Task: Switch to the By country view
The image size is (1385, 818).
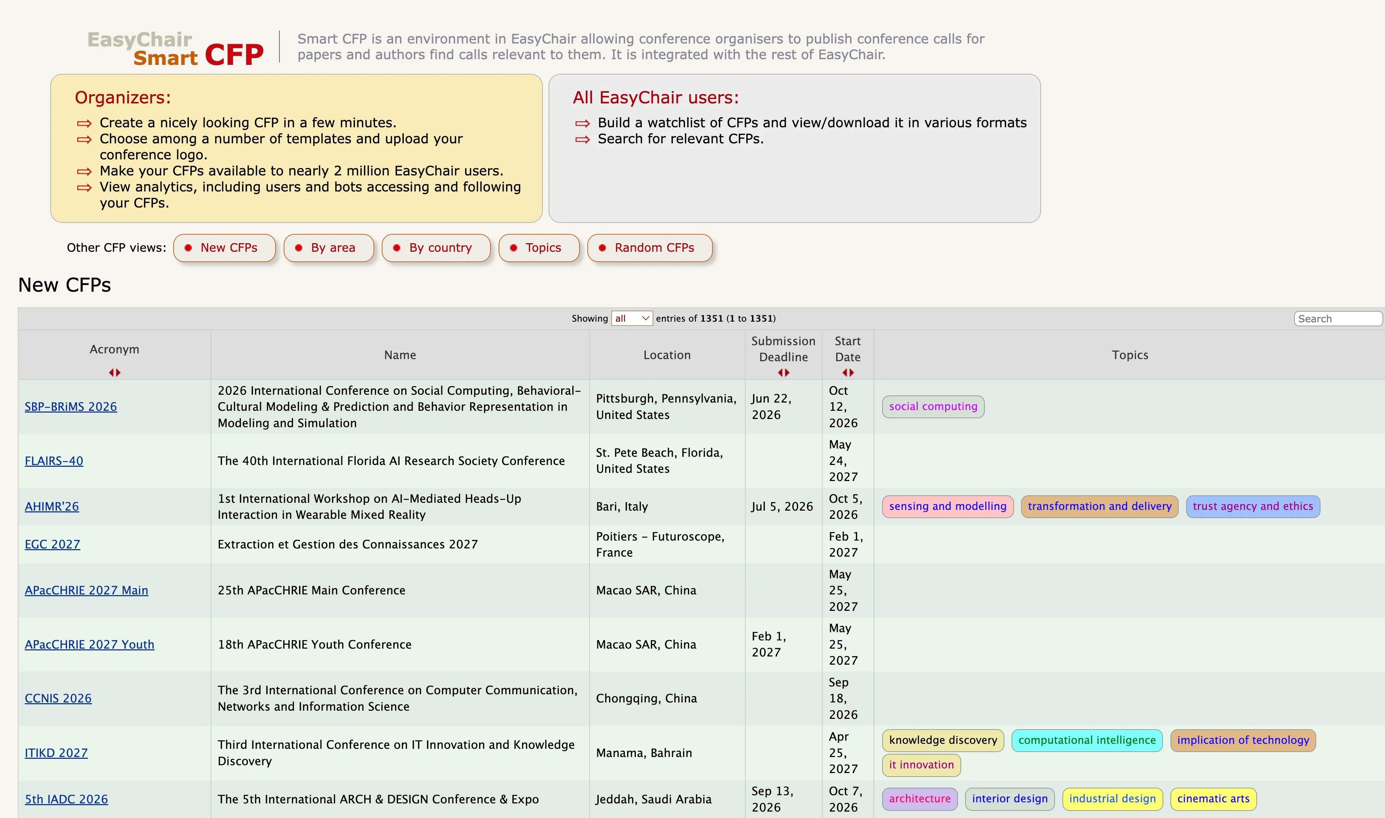Action: 436,247
